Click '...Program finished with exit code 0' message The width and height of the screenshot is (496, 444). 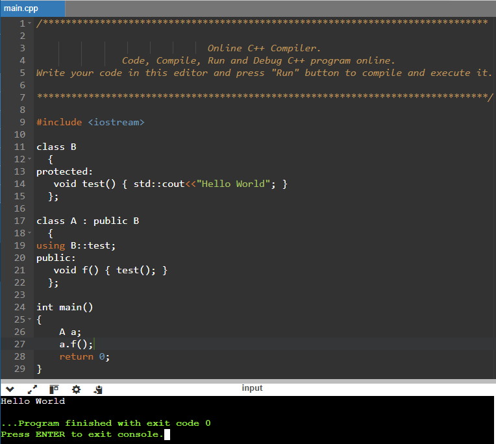click(106, 423)
